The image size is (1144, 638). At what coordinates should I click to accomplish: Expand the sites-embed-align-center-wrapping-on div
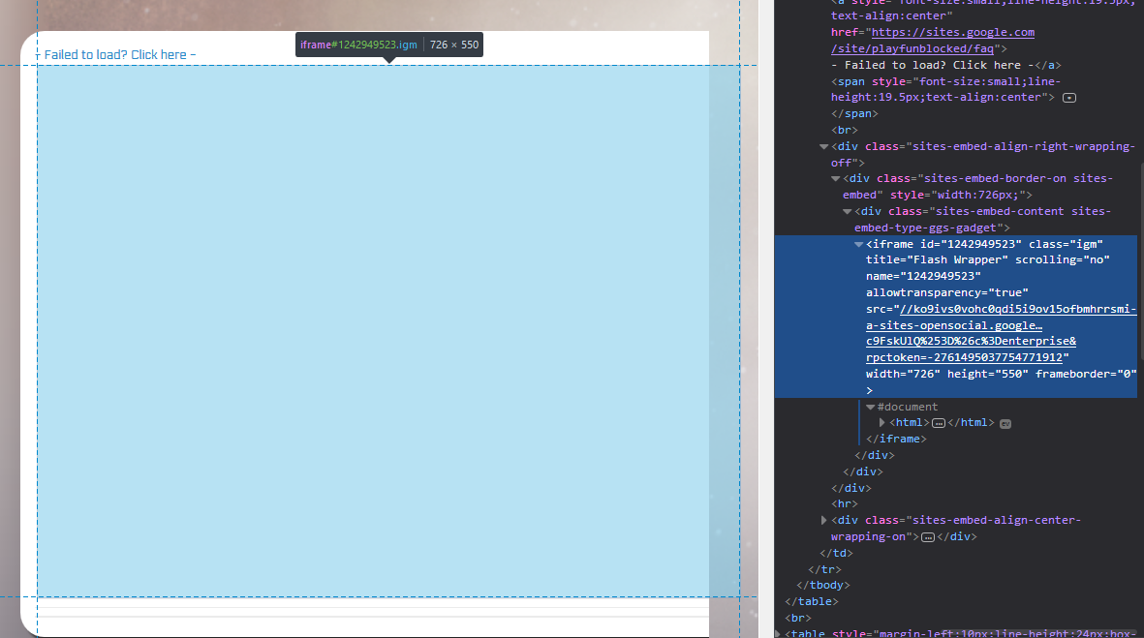coord(823,521)
